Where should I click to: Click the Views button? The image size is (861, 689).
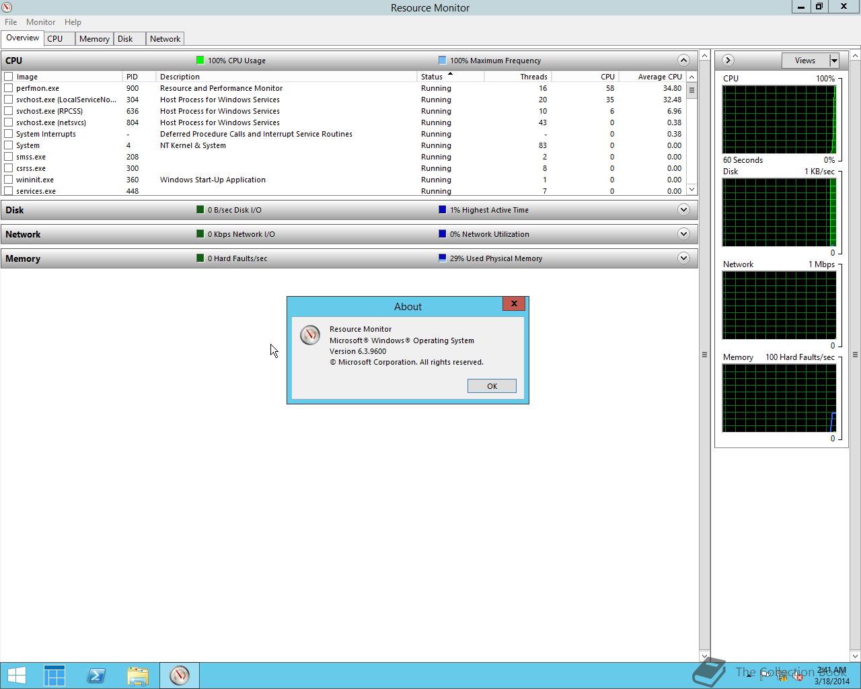[x=805, y=61]
